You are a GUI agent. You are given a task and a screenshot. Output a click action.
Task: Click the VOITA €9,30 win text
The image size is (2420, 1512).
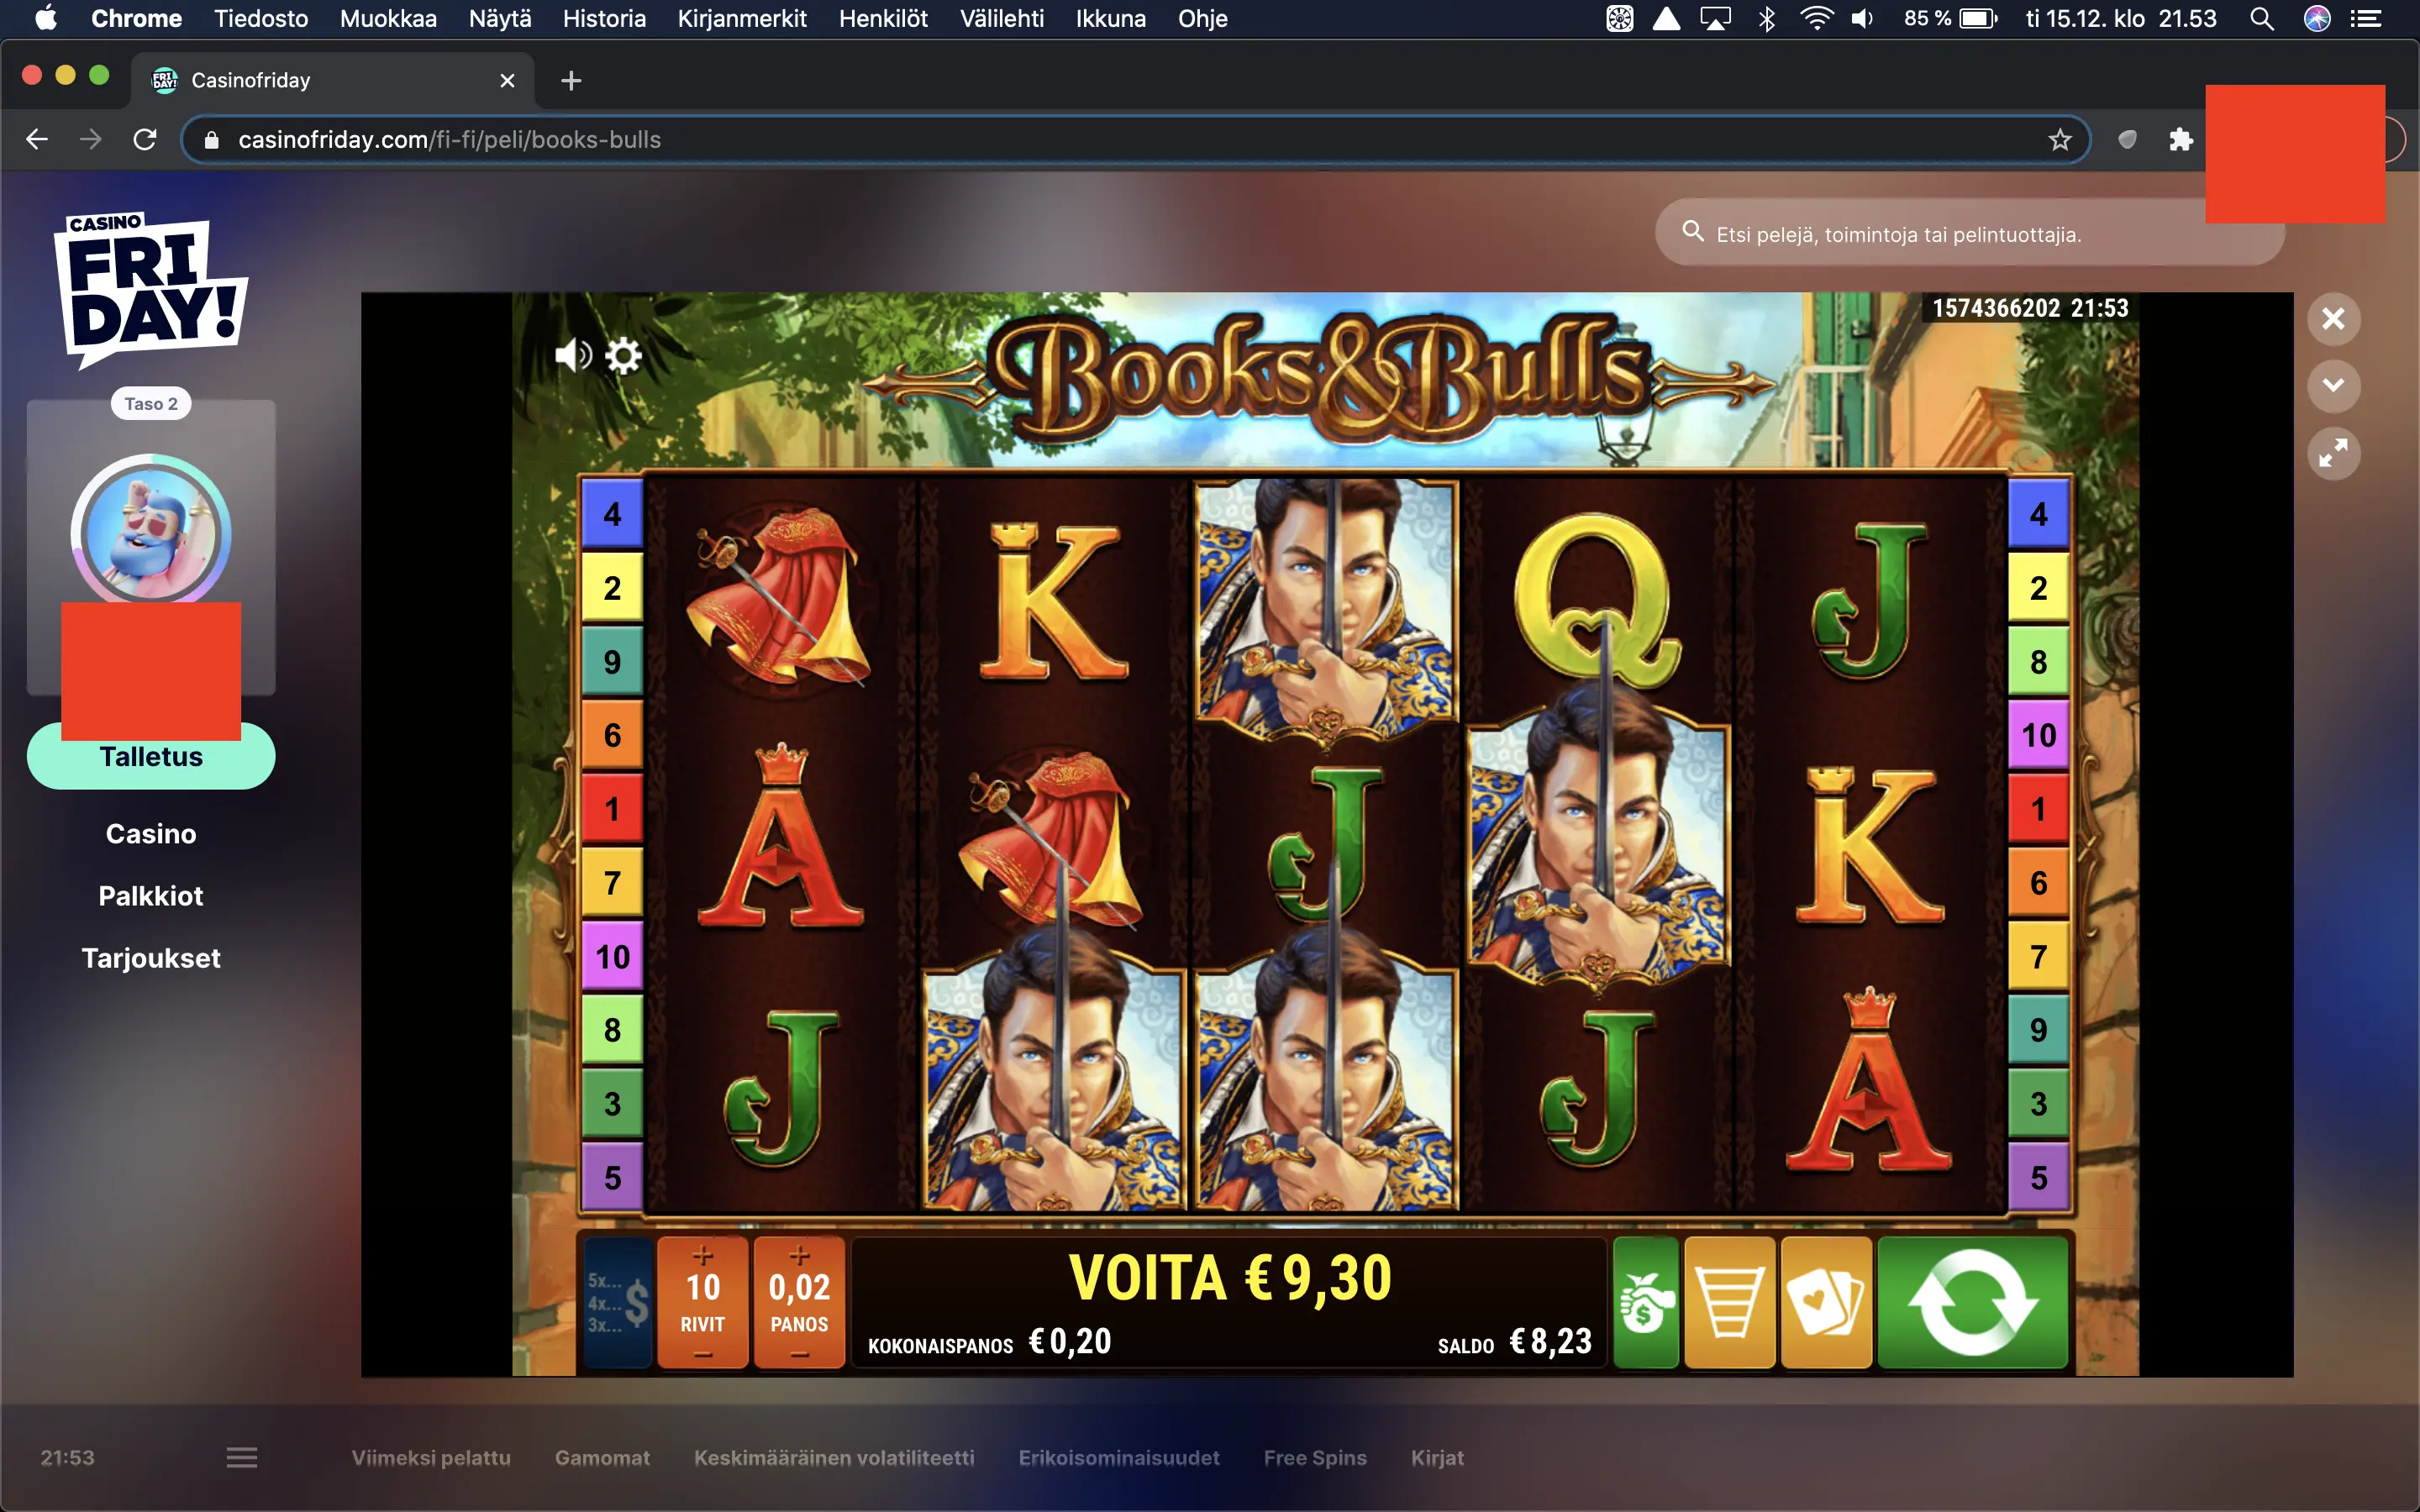click(1230, 1278)
